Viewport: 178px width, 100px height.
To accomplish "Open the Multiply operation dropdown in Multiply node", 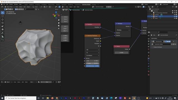I will [123, 30].
